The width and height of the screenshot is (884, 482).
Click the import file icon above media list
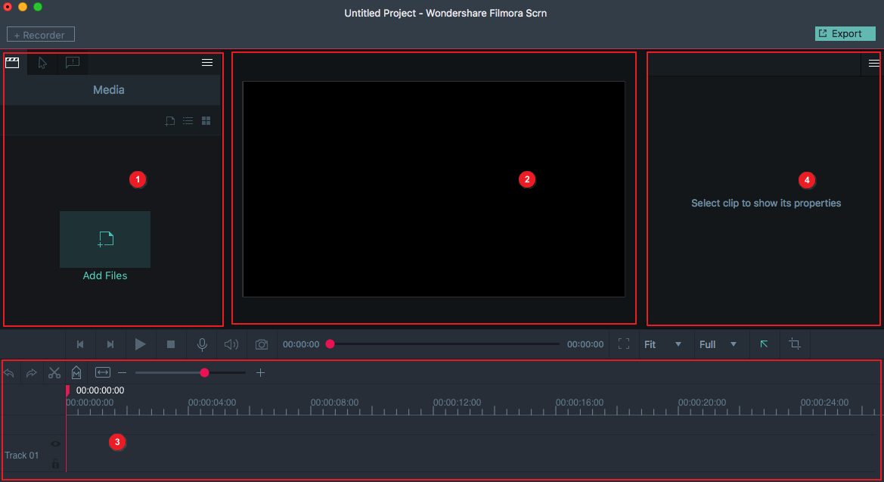(x=169, y=121)
